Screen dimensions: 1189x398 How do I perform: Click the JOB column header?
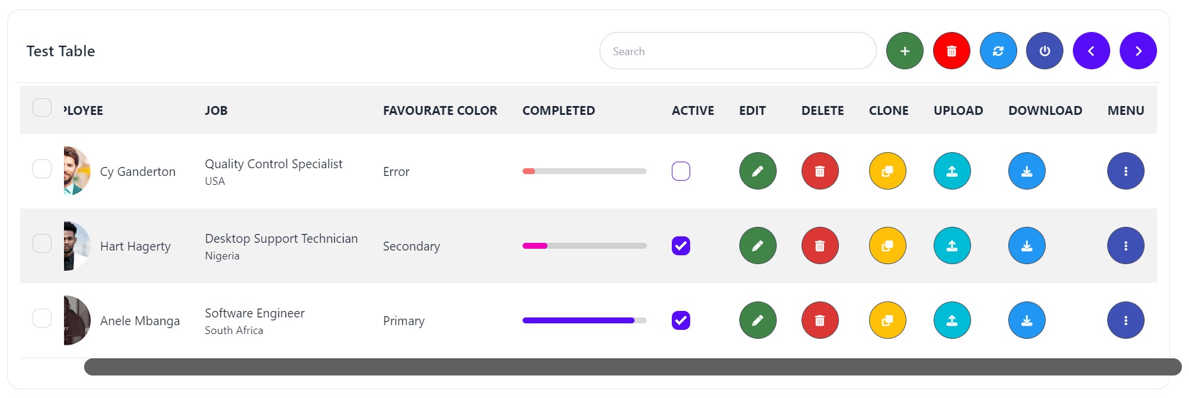coord(216,111)
